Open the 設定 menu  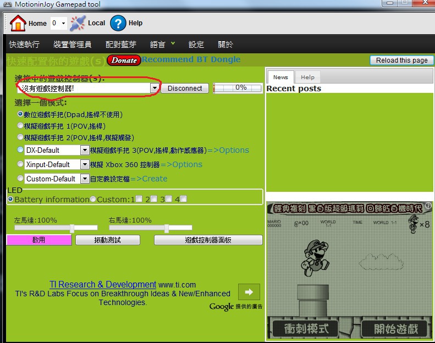click(x=196, y=44)
